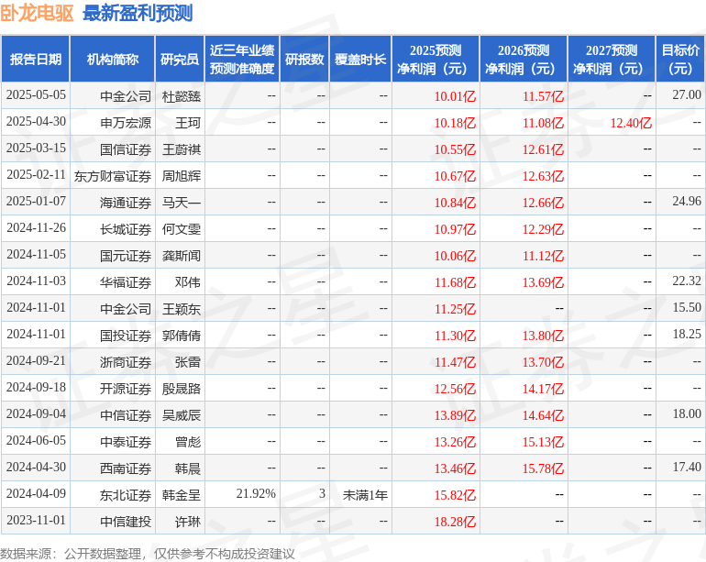Screen dimensions: 706x562
Task: Click the 18.28亿 value
Action: pos(455,522)
